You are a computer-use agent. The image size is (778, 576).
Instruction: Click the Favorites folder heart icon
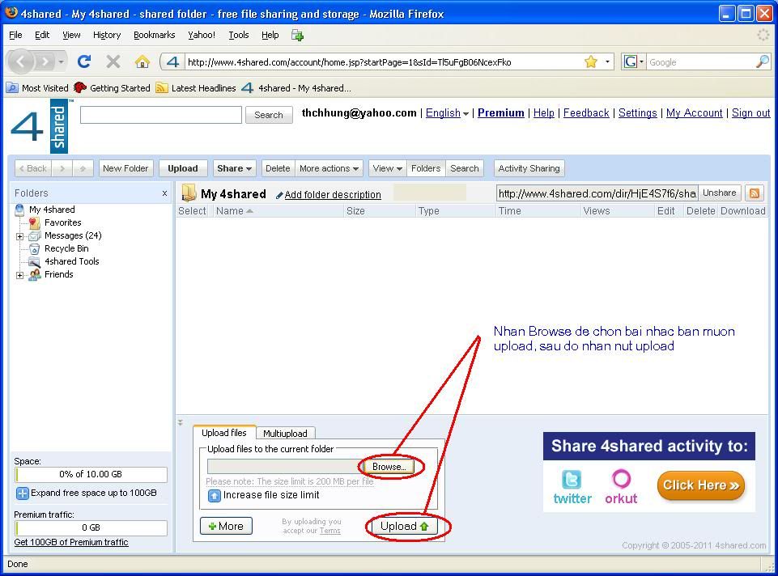[x=34, y=223]
